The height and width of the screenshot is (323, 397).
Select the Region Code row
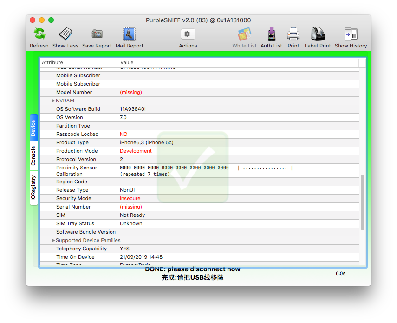click(200, 182)
